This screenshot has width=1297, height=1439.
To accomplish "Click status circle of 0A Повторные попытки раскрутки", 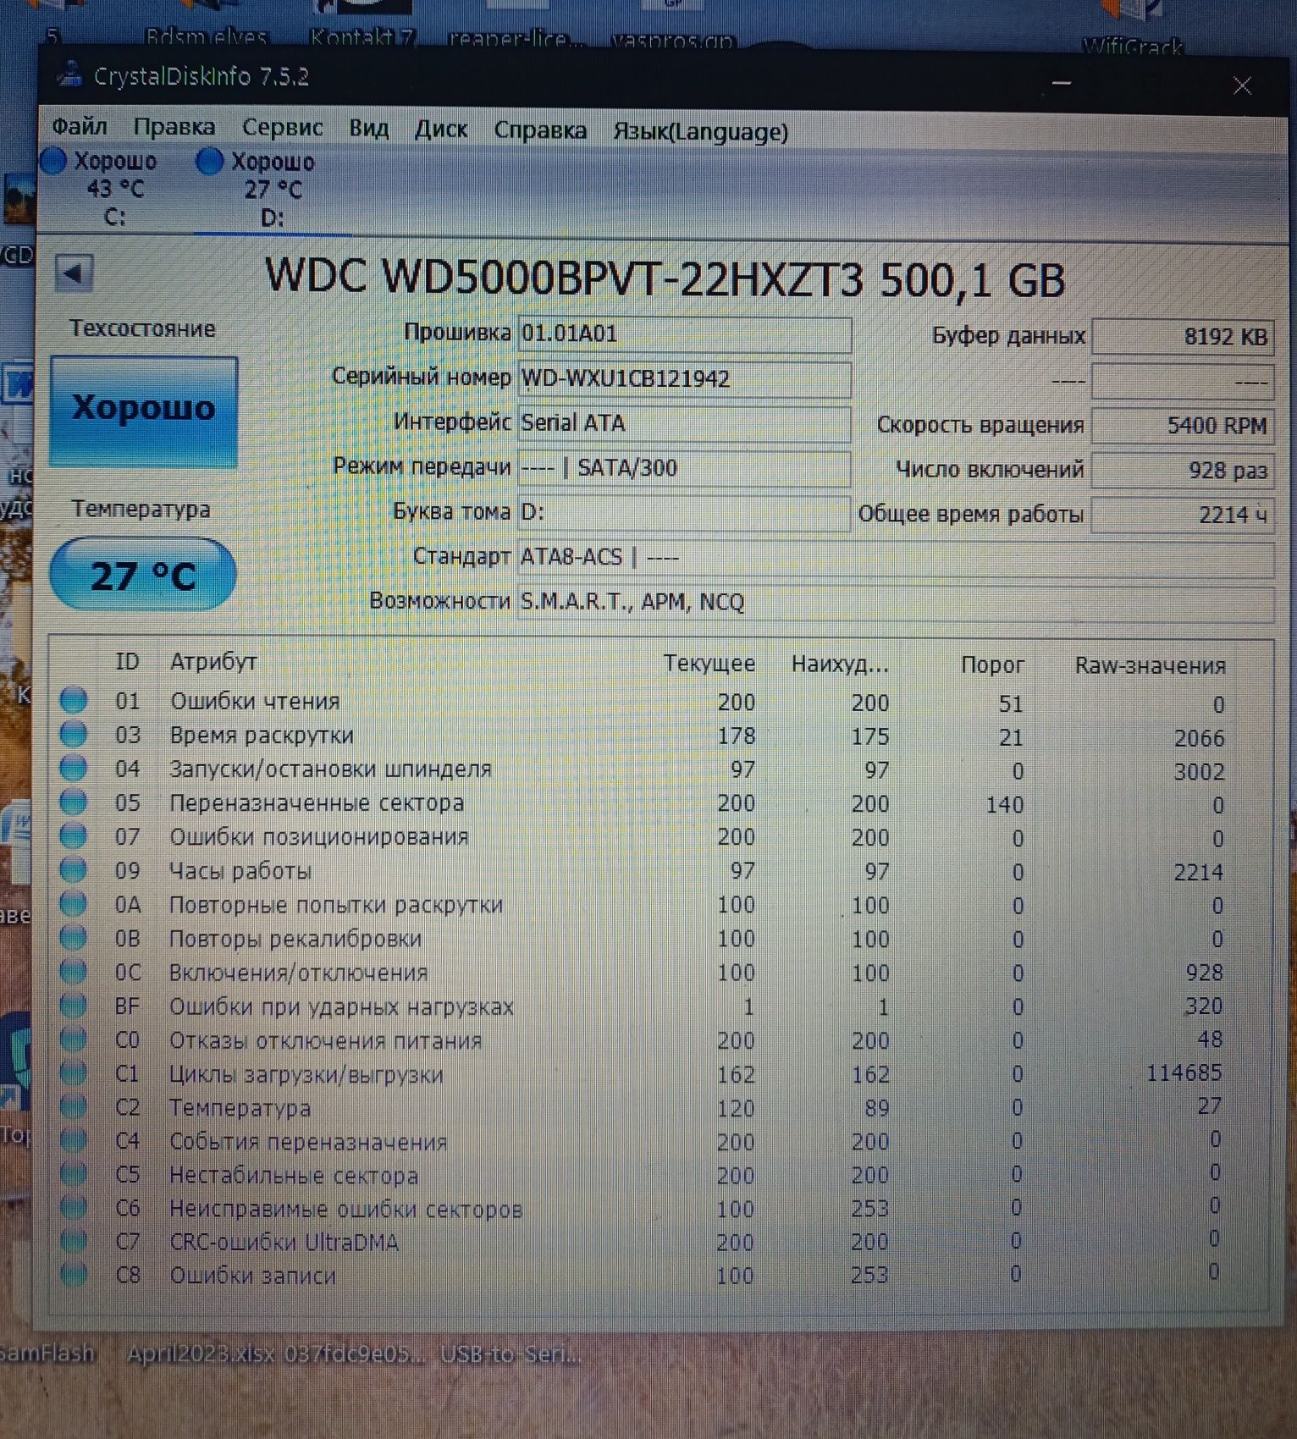I will 74,904.
